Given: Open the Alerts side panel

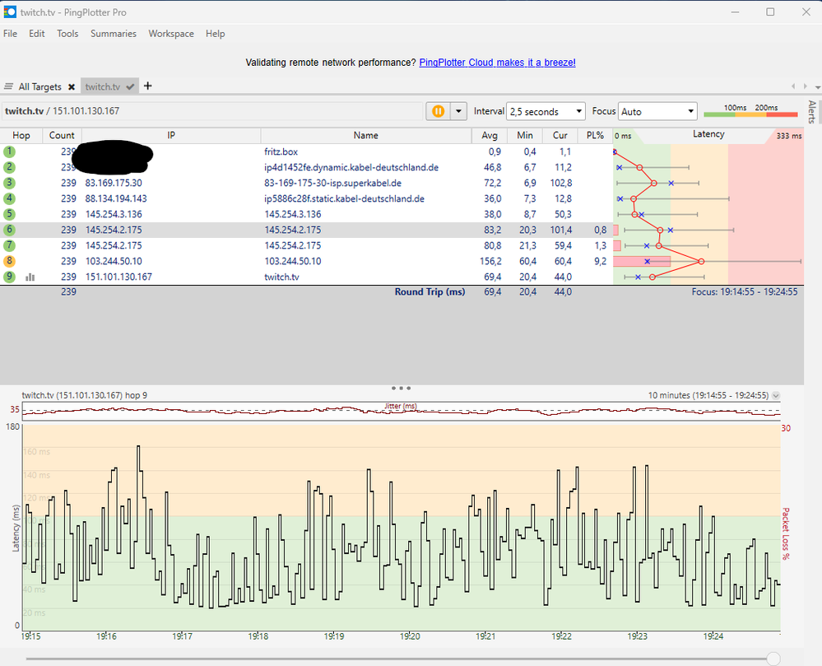Looking at the screenshot, I should point(811,112).
